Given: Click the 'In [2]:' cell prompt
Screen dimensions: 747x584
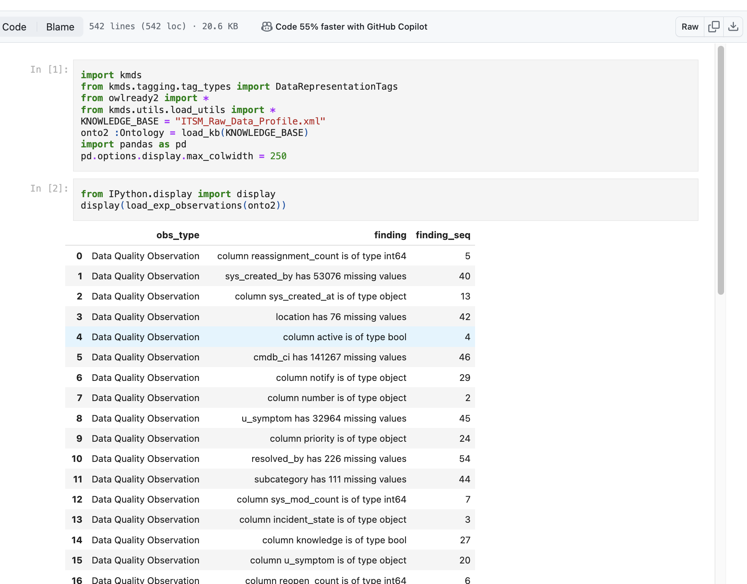Looking at the screenshot, I should pos(49,188).
